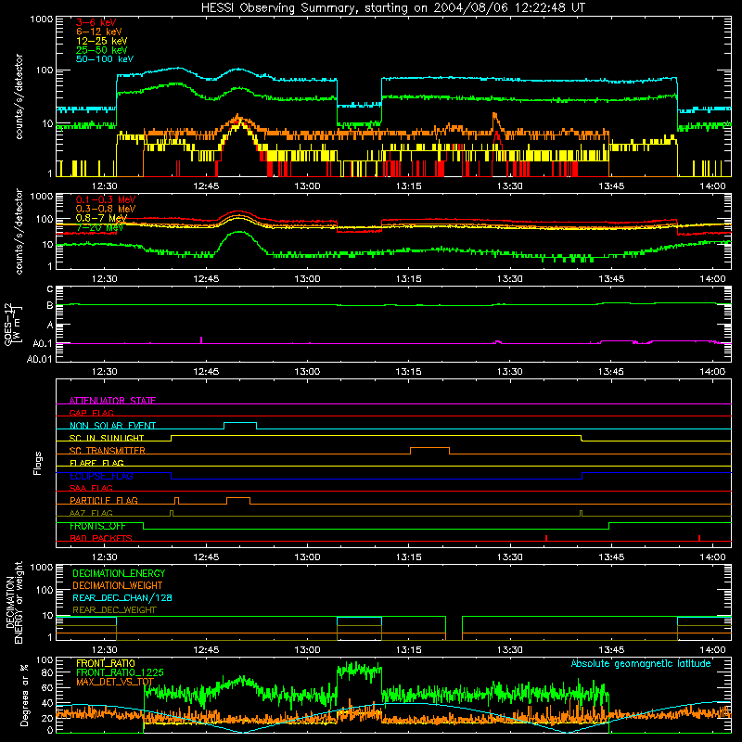Click the green 25-50 keV legend label

(102, 50)
